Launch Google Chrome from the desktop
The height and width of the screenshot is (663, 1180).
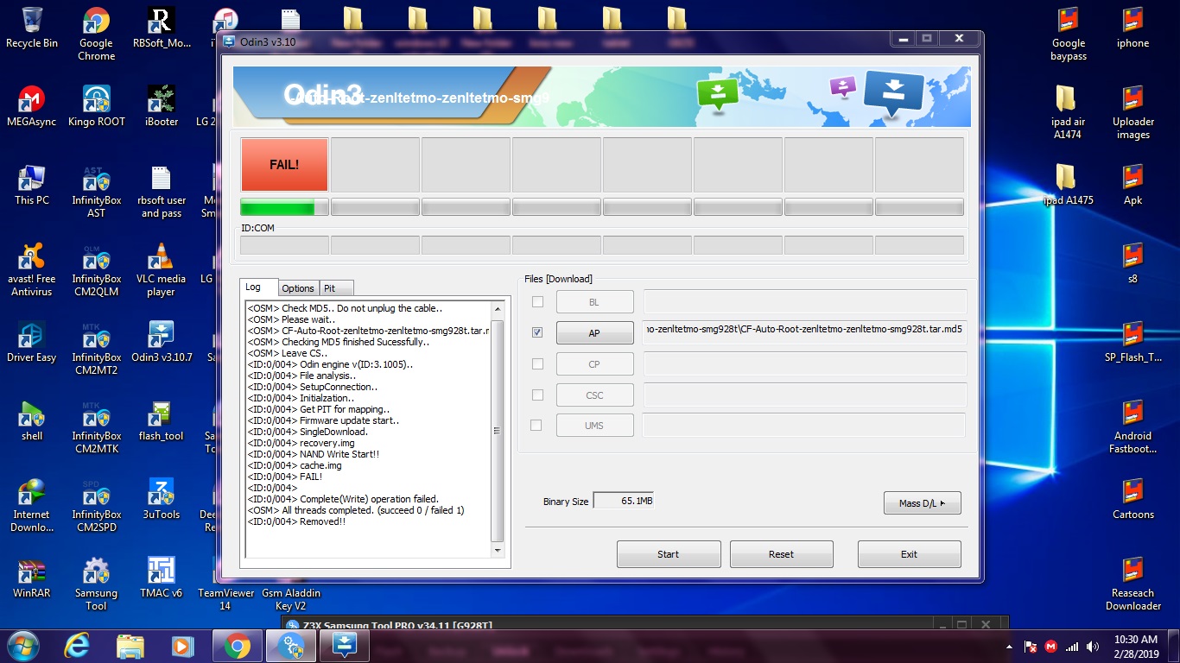point(96,34)
